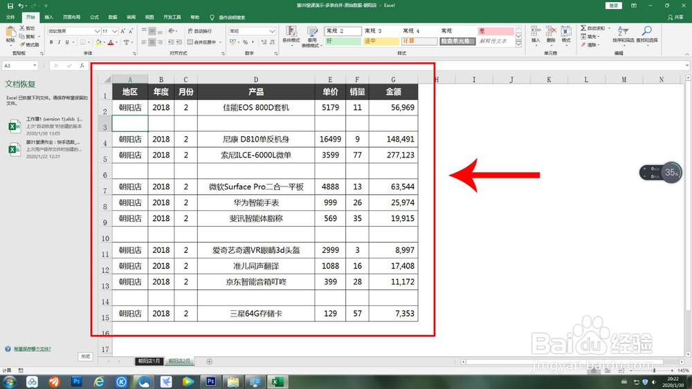Expand the cell styles gallery arrow
The height and width of the screenshot is (389, 692).
point(518,44)
